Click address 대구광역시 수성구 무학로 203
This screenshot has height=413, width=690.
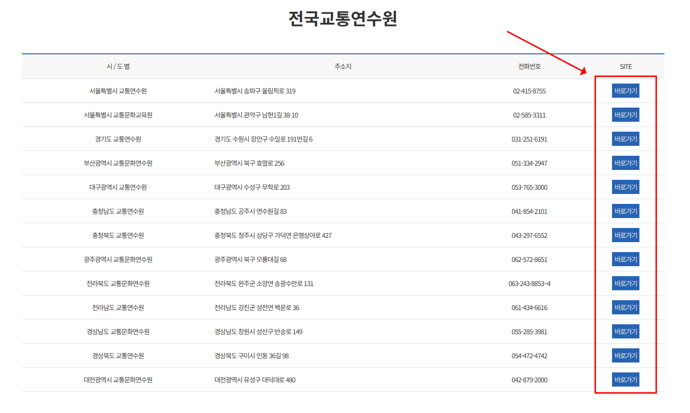tap(252, 187)
